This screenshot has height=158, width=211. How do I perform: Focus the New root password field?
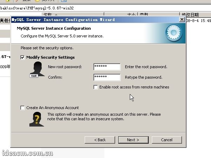[x=107, y=67]
